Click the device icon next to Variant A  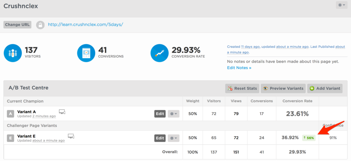62,111
